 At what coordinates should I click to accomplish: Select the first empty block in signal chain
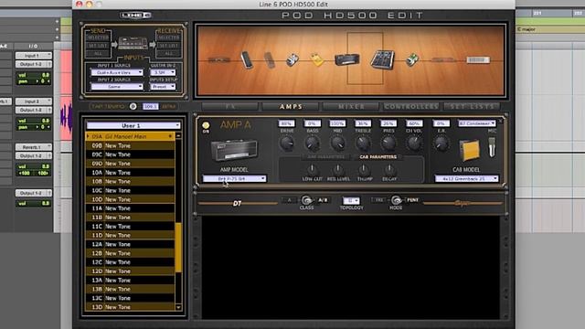[x=219, y=59]
